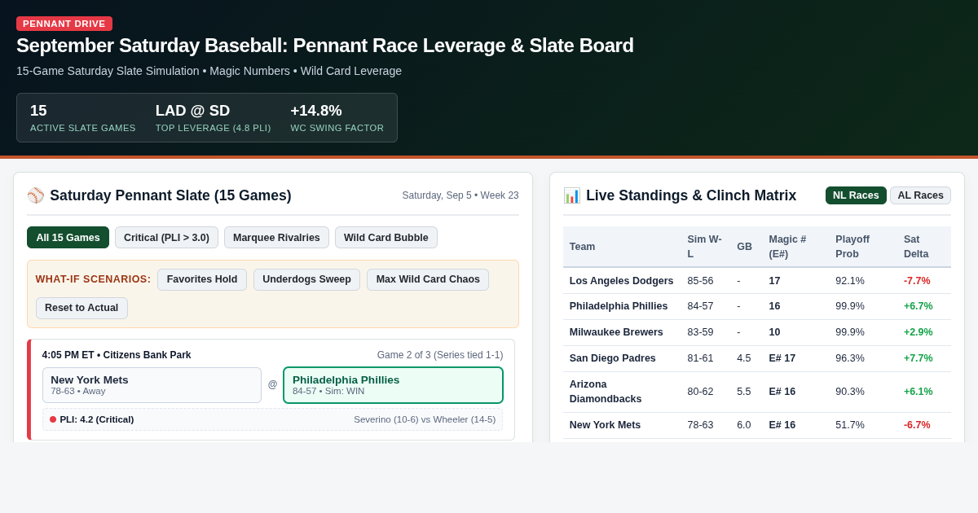Screen dimensions: 978x513
Task: Filter by Critical (PLI > 3.0)
Action: point(166,238)
